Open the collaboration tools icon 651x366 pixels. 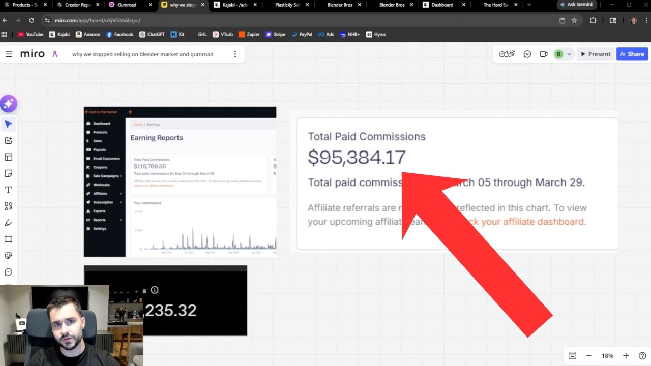click(507, 54)
